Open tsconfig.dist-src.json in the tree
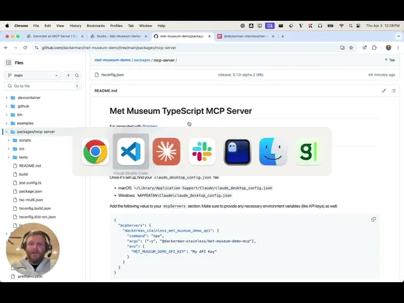Viewport: 404px width, 303px height. click(x=37, y=217)
